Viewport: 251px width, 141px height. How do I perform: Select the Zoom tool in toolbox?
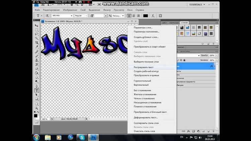[x=36, y=108]
